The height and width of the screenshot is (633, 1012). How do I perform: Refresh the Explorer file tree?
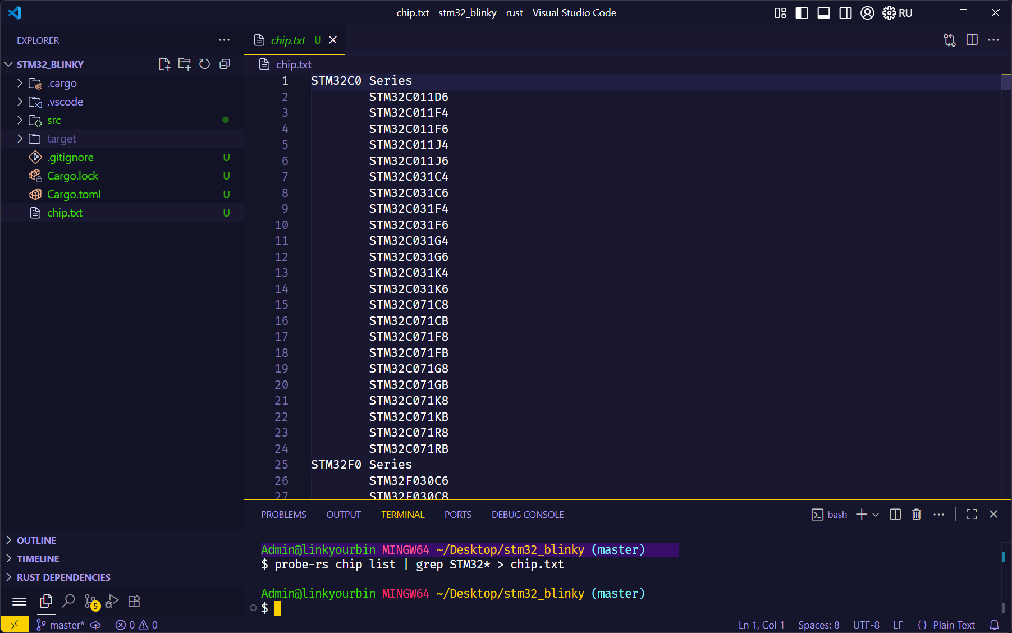205,65
